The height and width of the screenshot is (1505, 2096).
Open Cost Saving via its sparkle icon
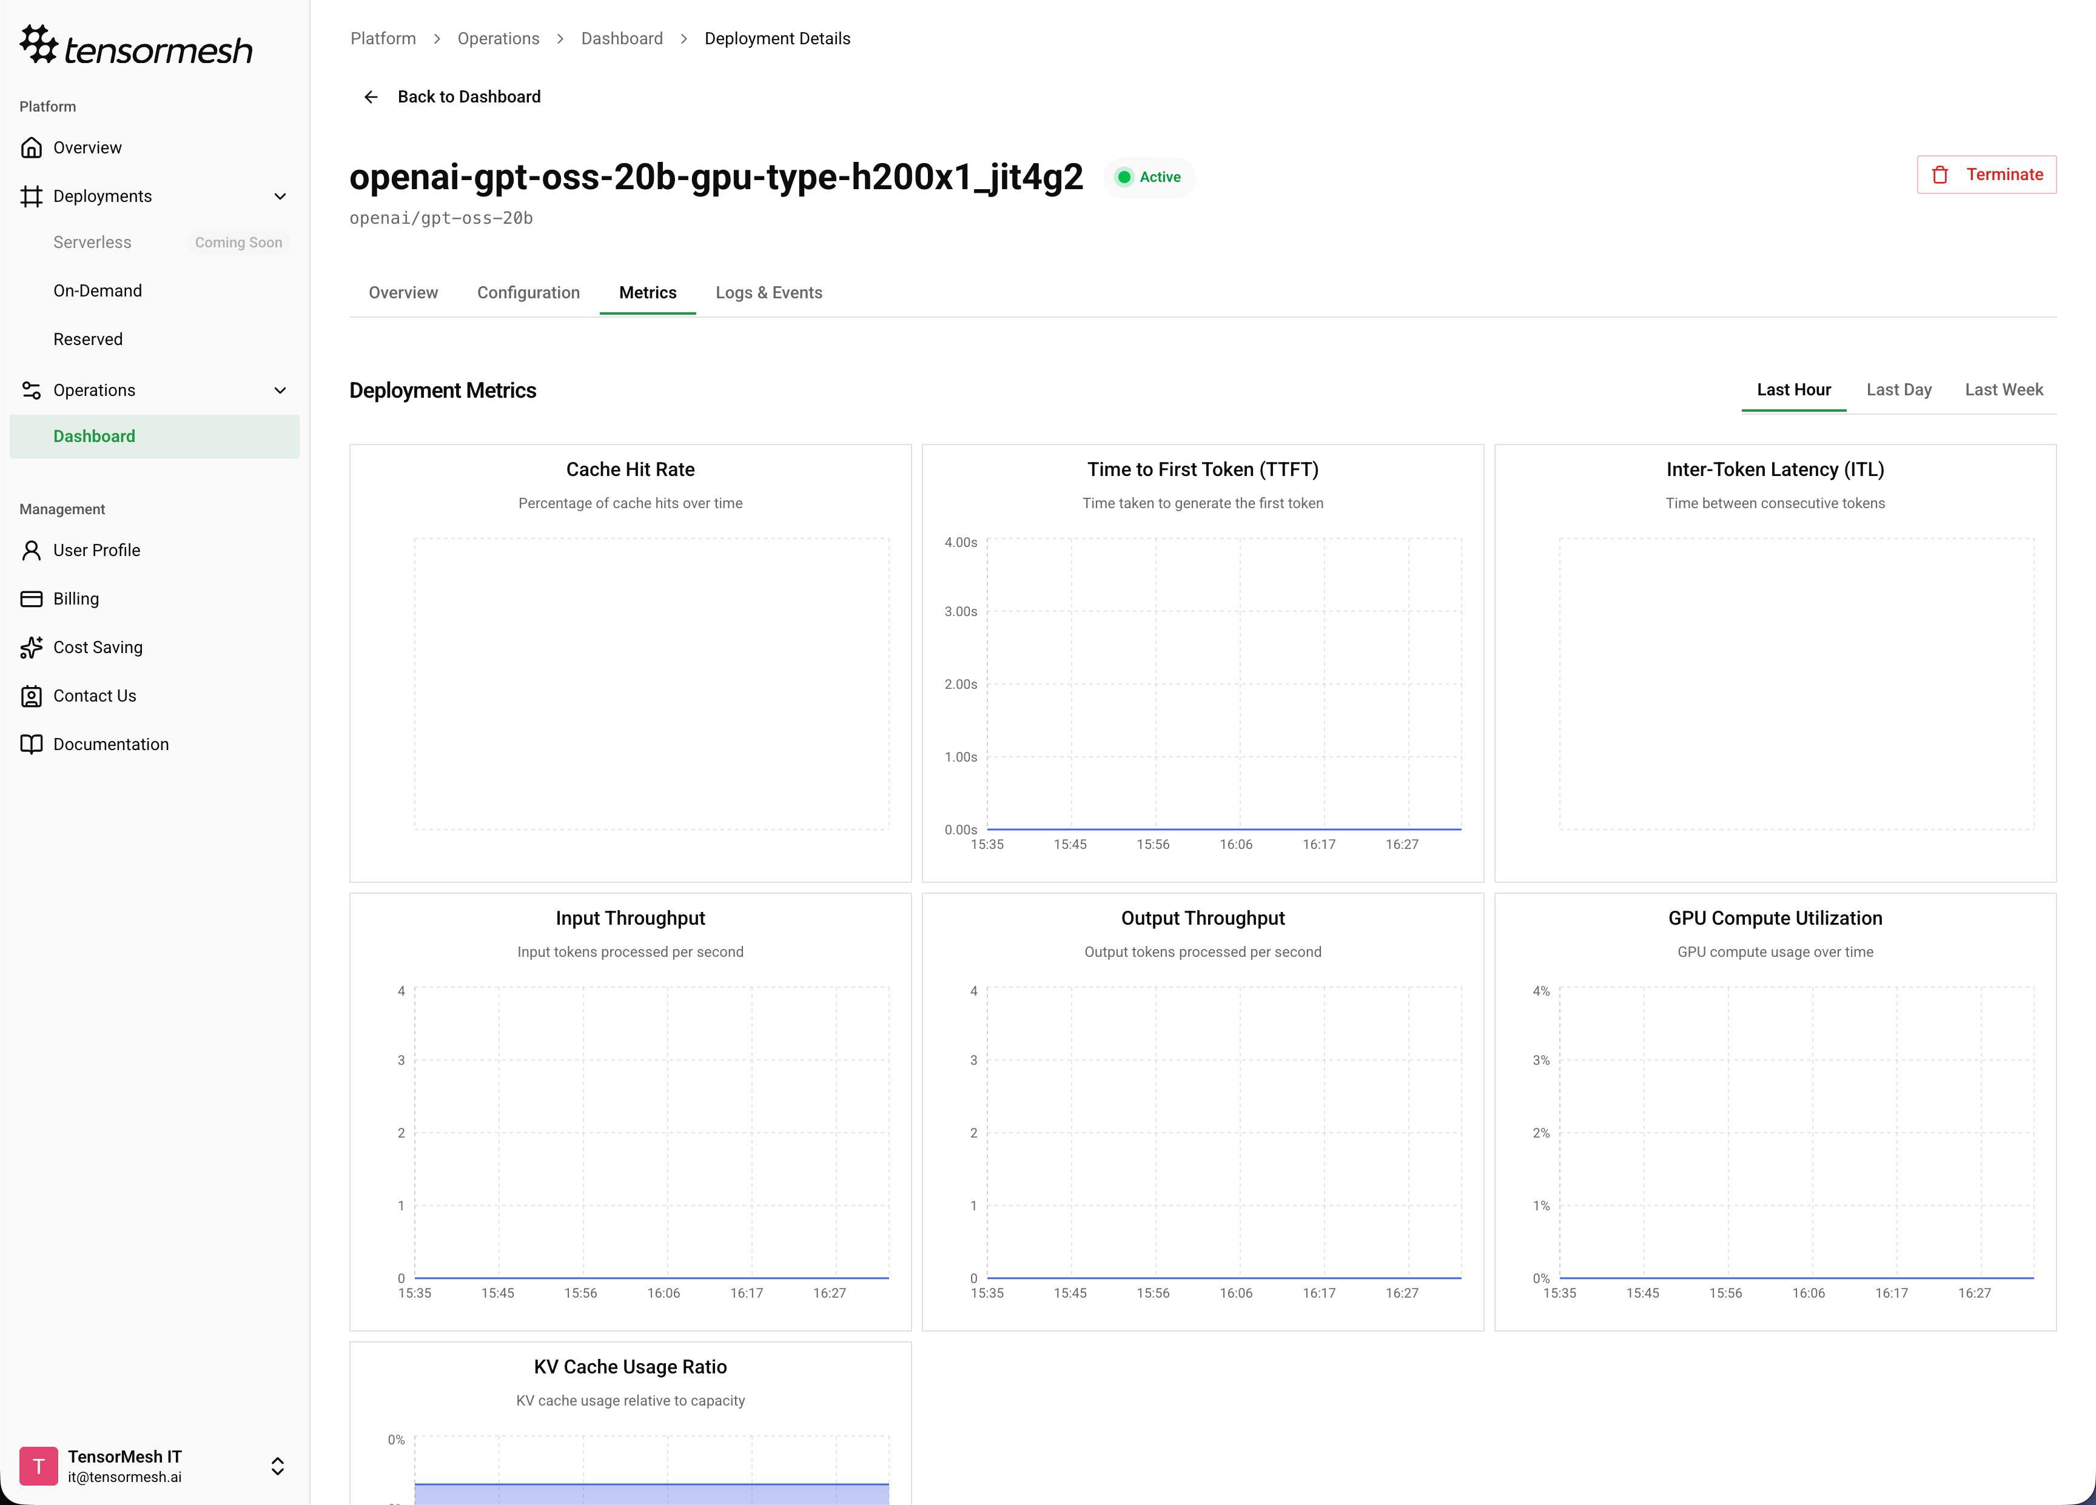pyautogui.click(x=30, y=648)
